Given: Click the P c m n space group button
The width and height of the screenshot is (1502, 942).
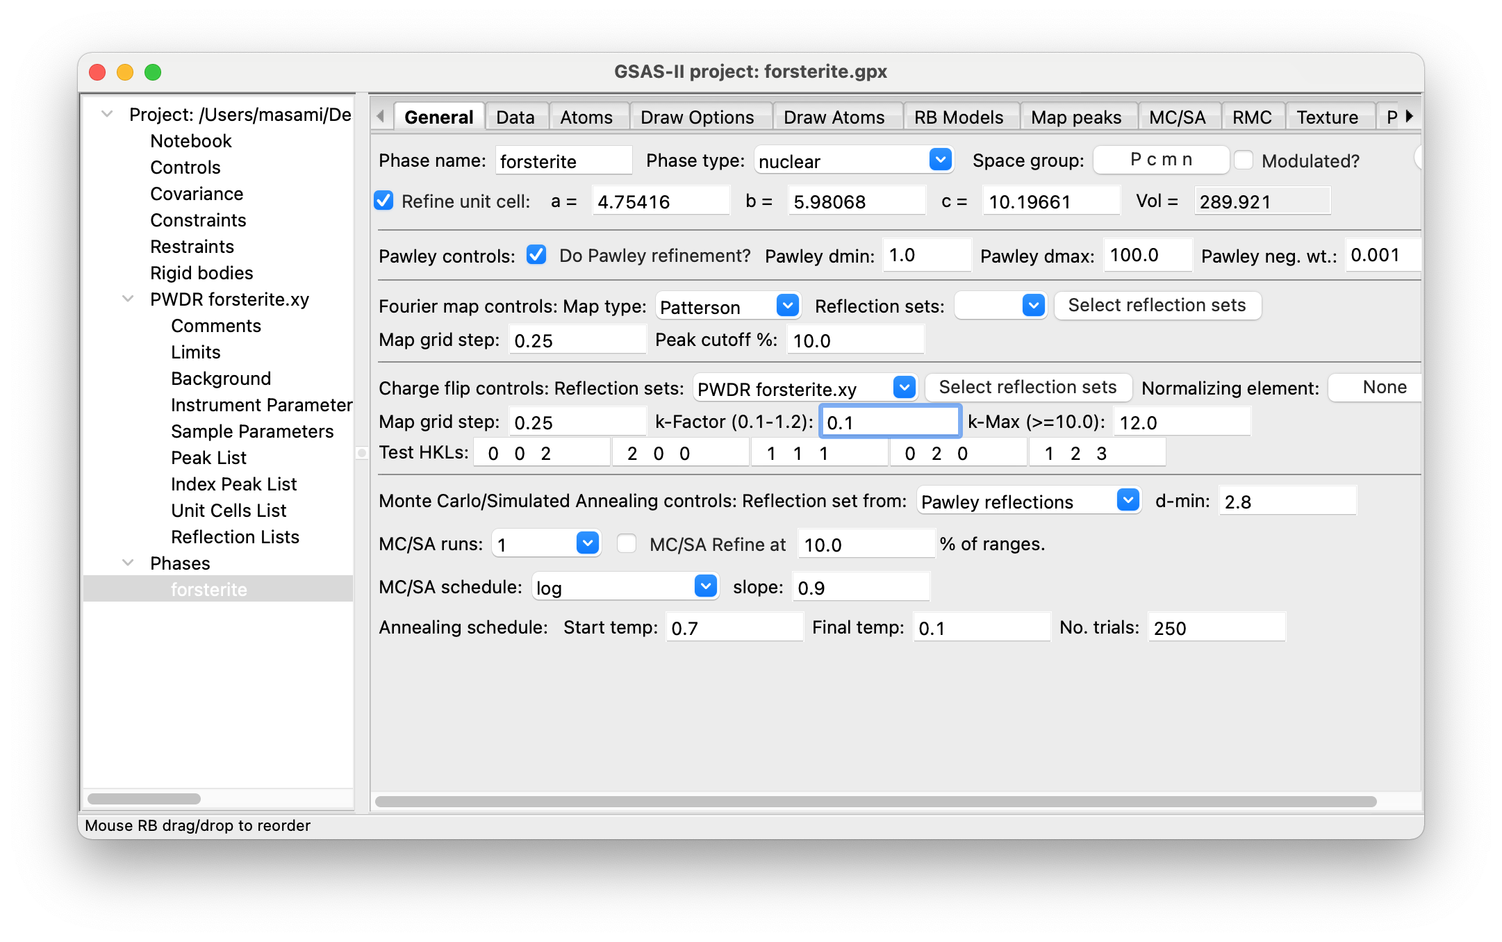Looking at the screenshot, I should pos(1161,160).
